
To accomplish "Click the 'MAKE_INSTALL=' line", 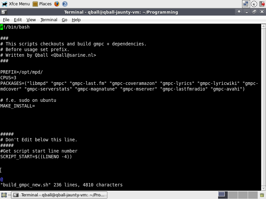I will 18,106.
